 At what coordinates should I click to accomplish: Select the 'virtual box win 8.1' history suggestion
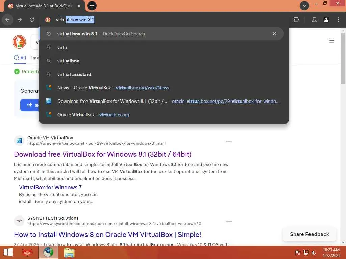tap(161, 34)
